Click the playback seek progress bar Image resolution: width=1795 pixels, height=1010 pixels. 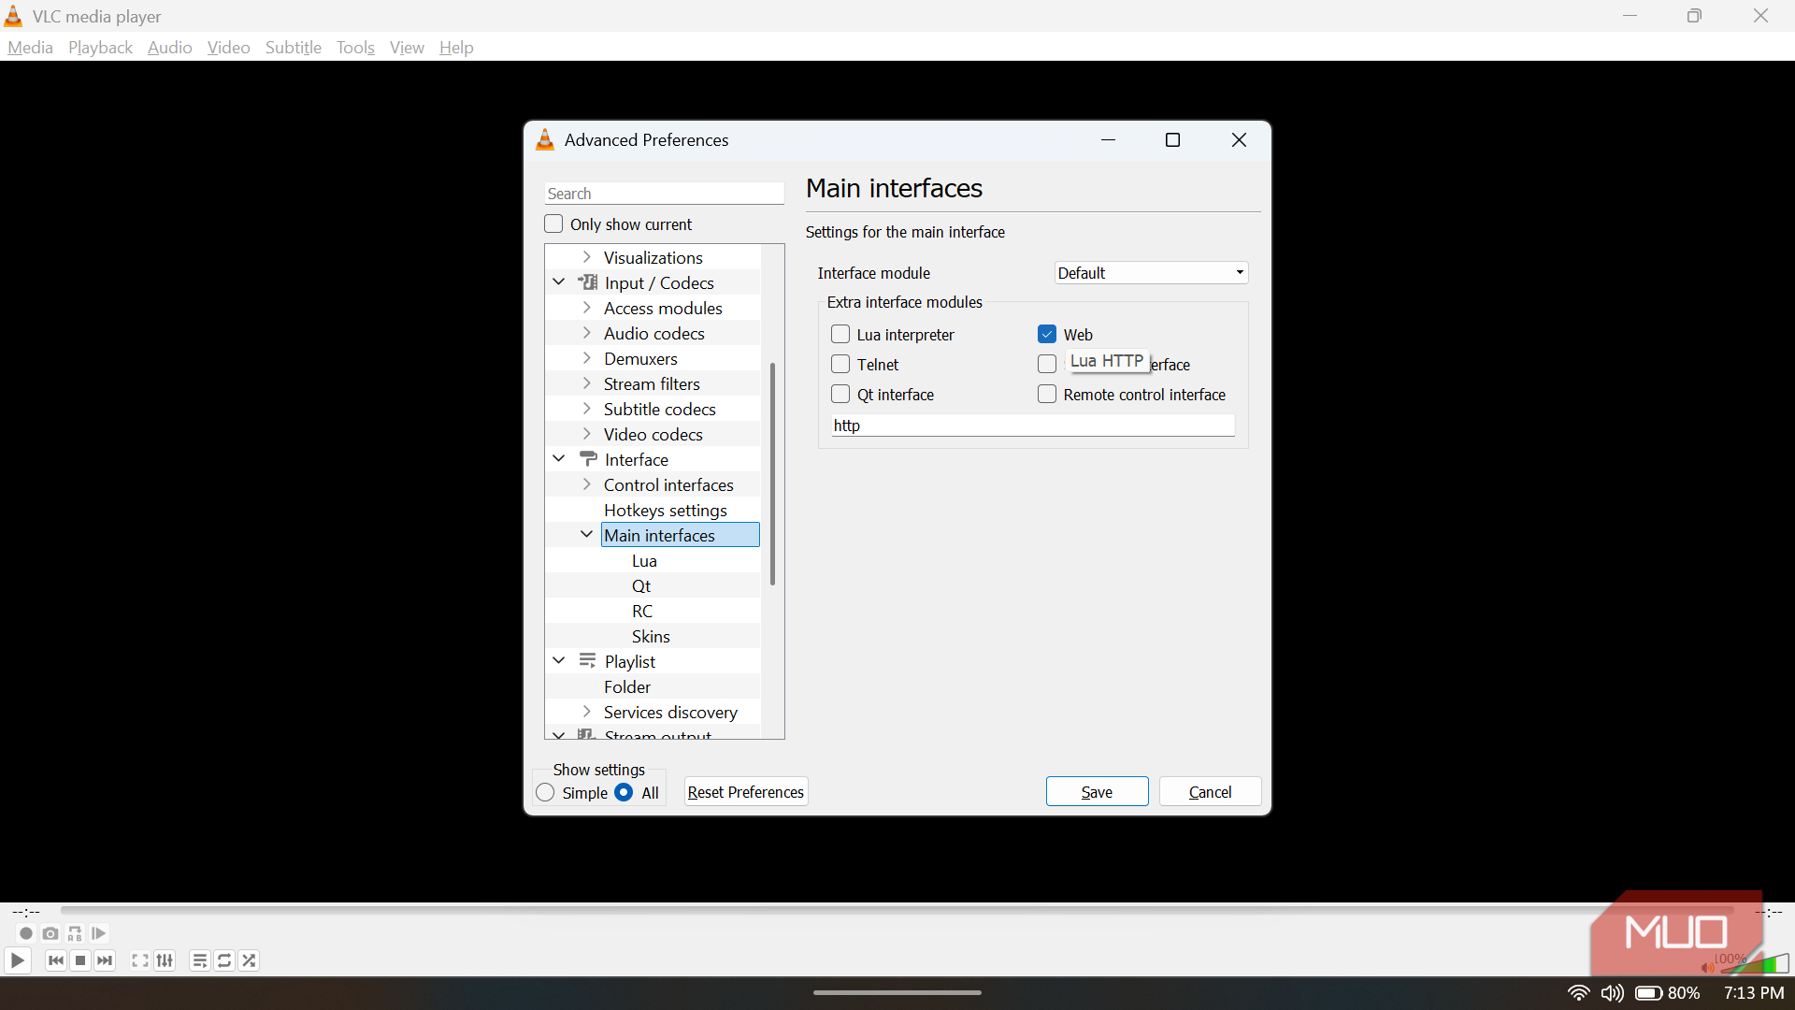pos(897,911)
